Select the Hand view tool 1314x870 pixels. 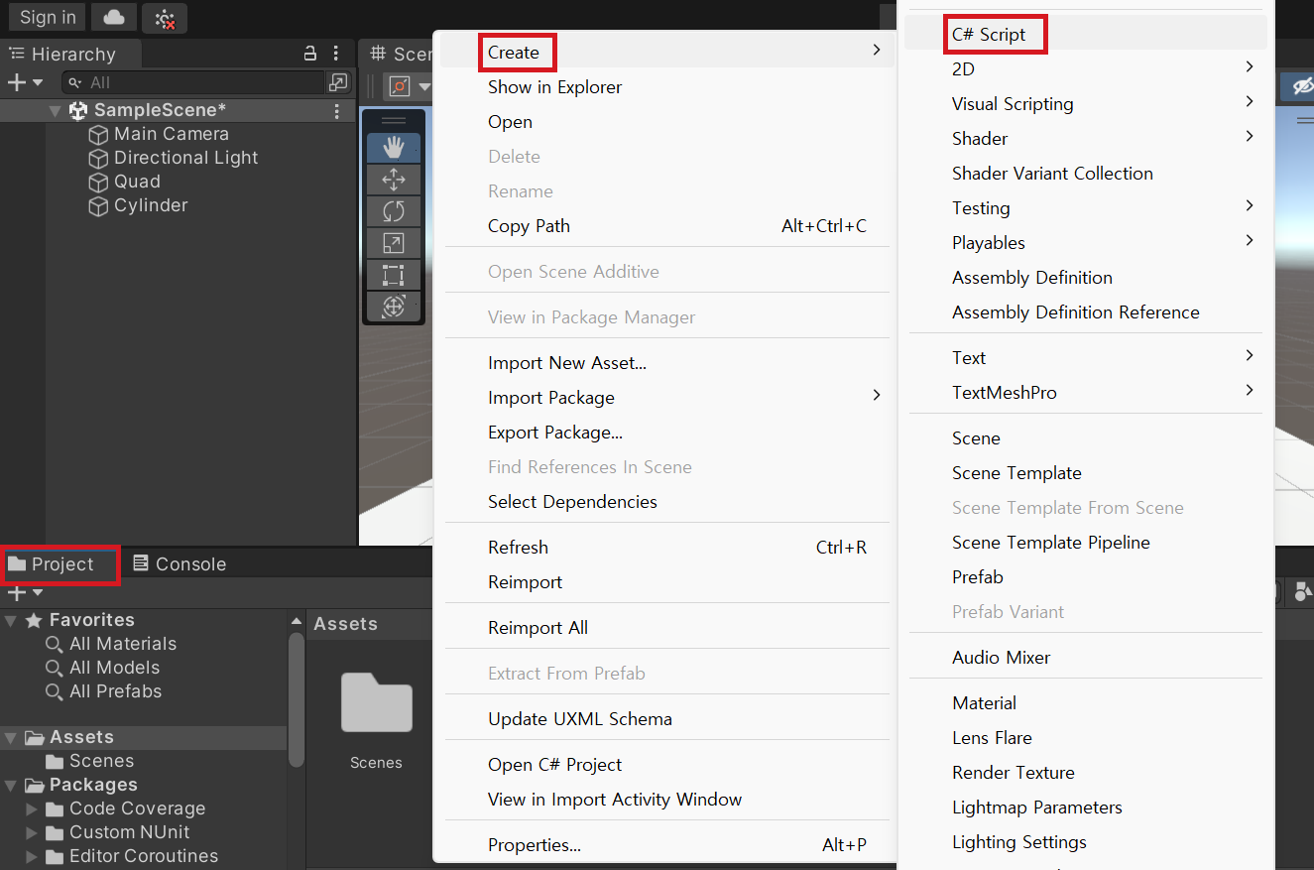click(x=394, y=148)
